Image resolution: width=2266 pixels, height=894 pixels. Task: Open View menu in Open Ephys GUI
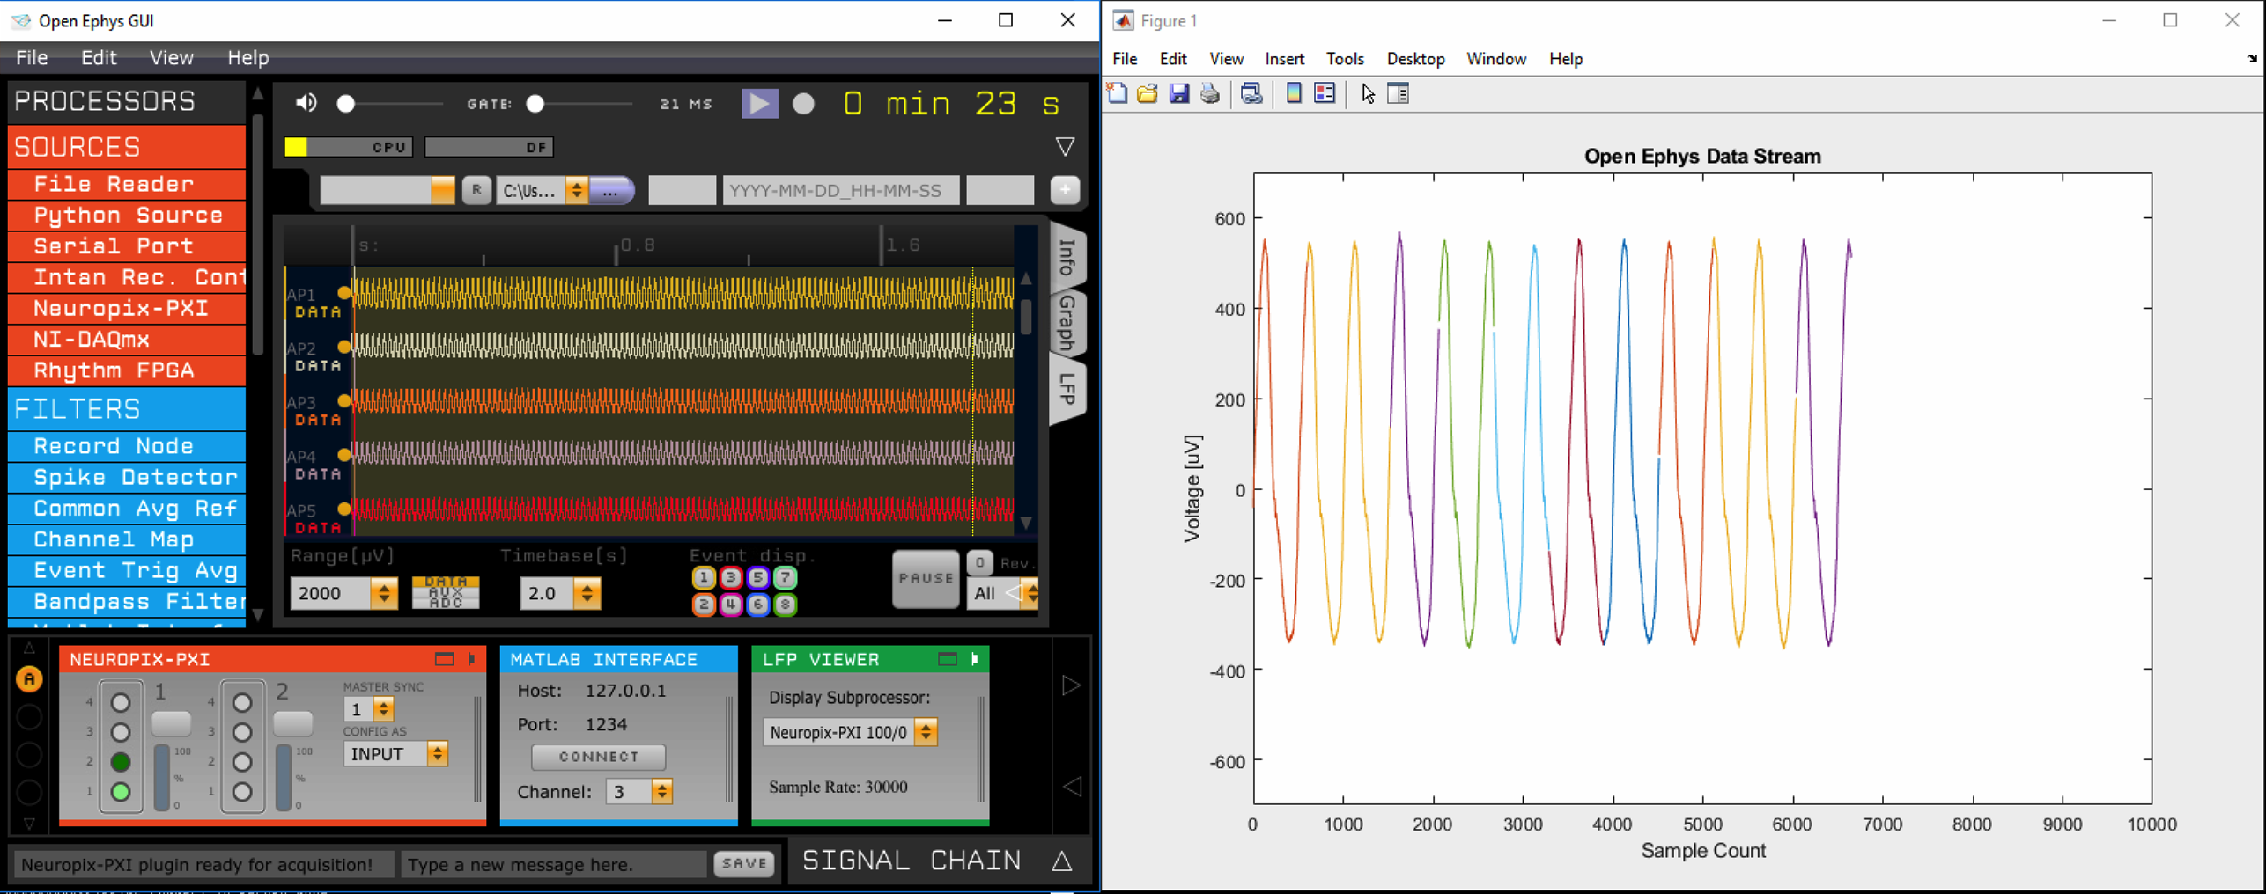point(171,57)
